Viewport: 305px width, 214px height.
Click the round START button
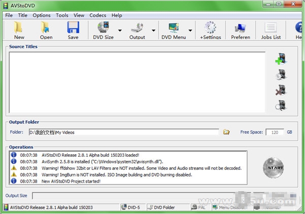coord(273,168)
